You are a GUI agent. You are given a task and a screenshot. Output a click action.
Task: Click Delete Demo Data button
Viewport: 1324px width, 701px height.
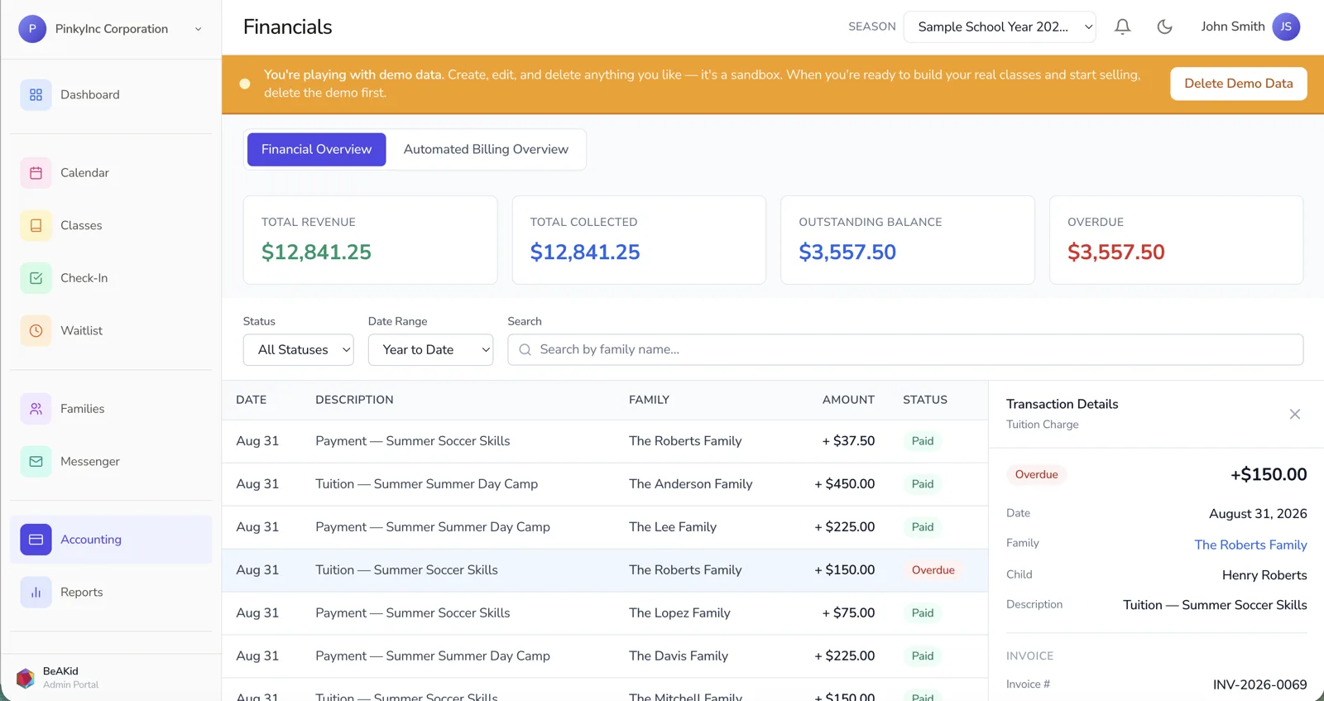(x=1238, y=84)
